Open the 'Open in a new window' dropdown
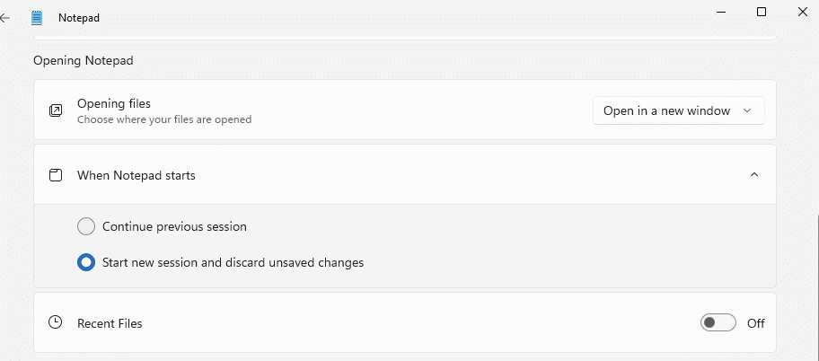 pyautogui.click(x=678, y=110)
